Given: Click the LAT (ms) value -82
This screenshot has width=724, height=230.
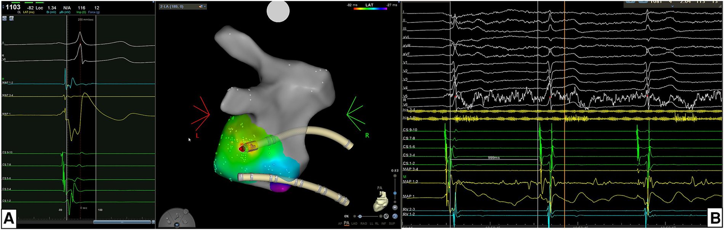Looking at the screenshot, I should pyautogui.click(x=30, y=8).
